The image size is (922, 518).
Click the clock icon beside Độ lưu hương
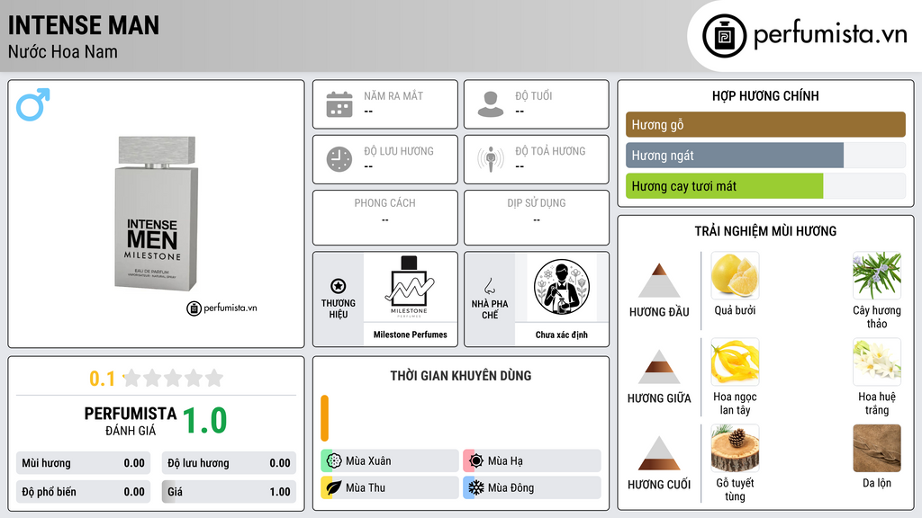tap(339, 159)
